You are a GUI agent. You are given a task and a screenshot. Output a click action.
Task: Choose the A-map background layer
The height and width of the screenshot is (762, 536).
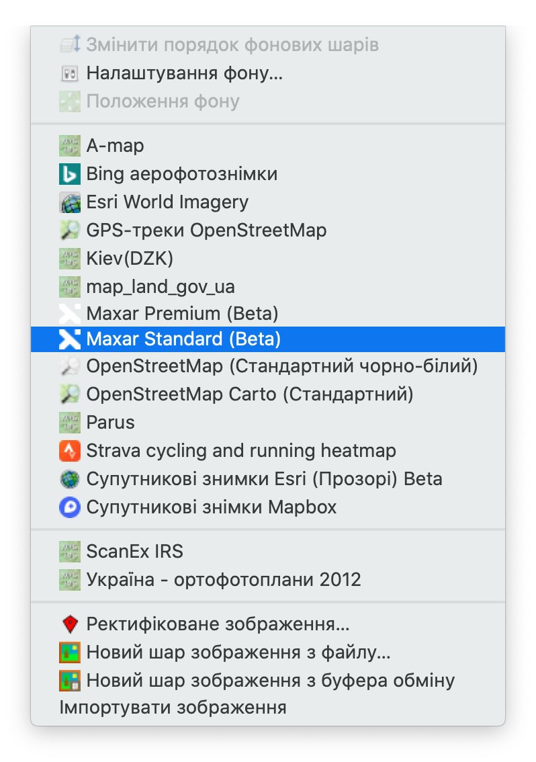click(x=268, y=146)
